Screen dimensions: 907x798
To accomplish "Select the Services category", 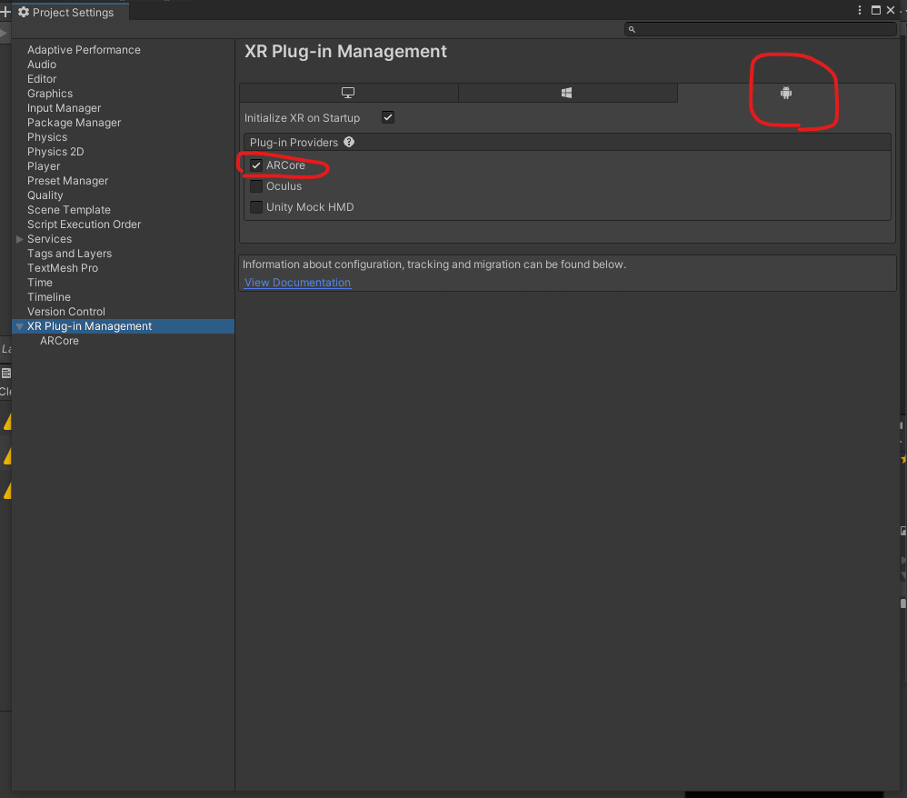I will tap(50, 239).
